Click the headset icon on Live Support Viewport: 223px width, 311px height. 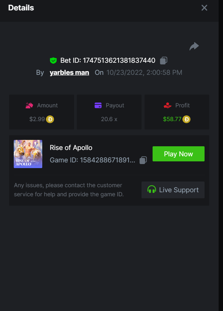[x=152, y=190]
